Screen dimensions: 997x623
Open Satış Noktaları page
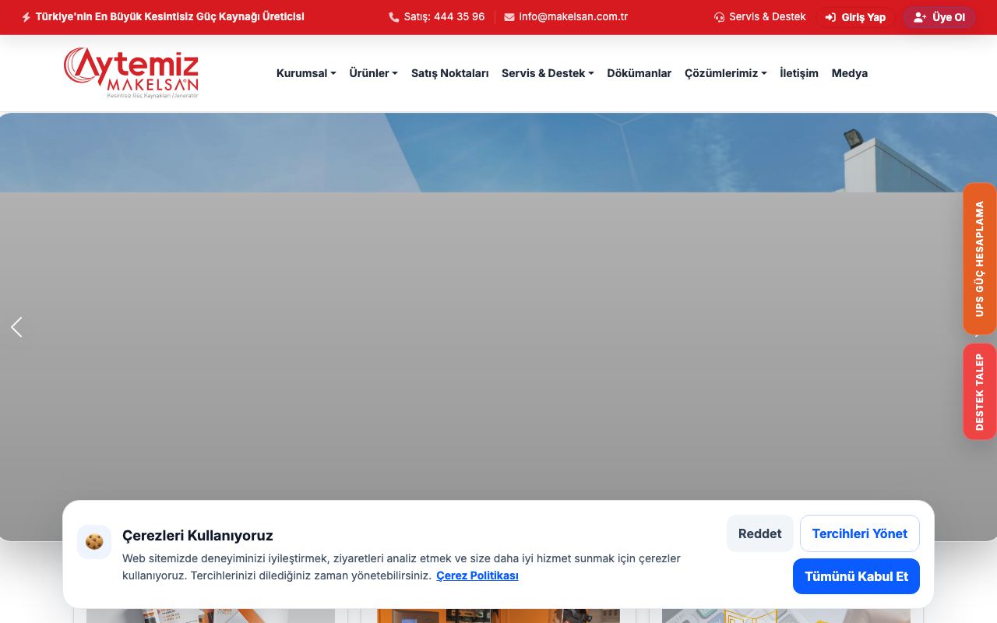[450, 73]
